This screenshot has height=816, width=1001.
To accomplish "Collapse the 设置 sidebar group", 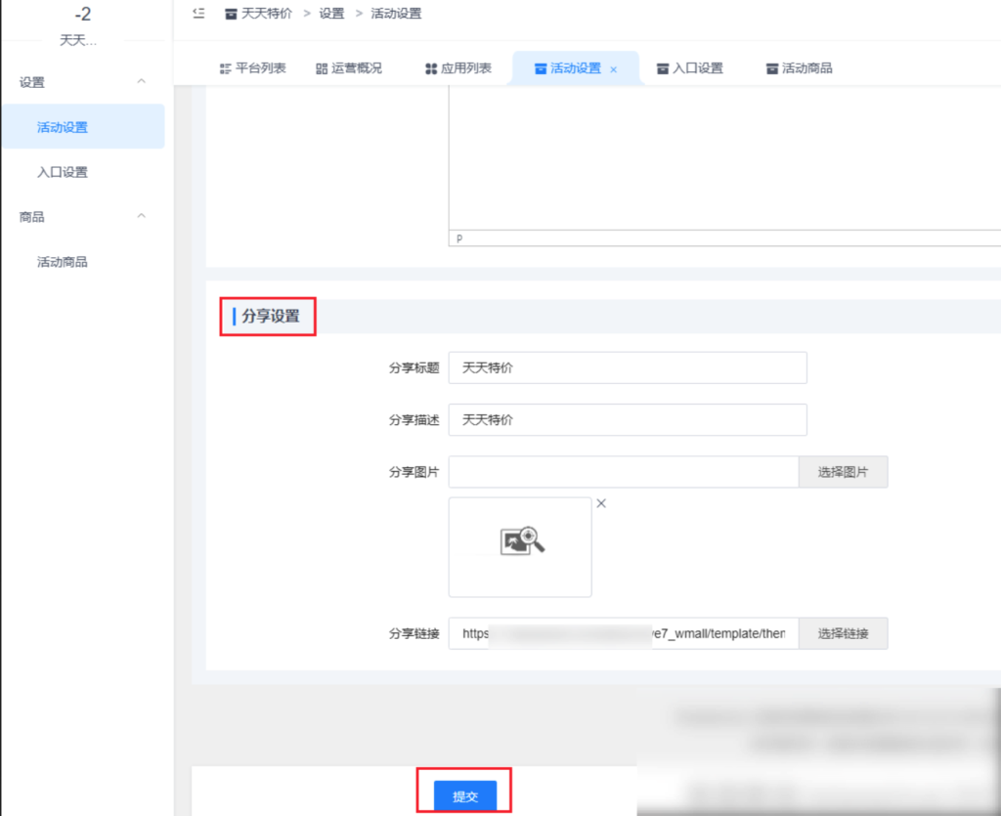I will (x=141, y=82).
